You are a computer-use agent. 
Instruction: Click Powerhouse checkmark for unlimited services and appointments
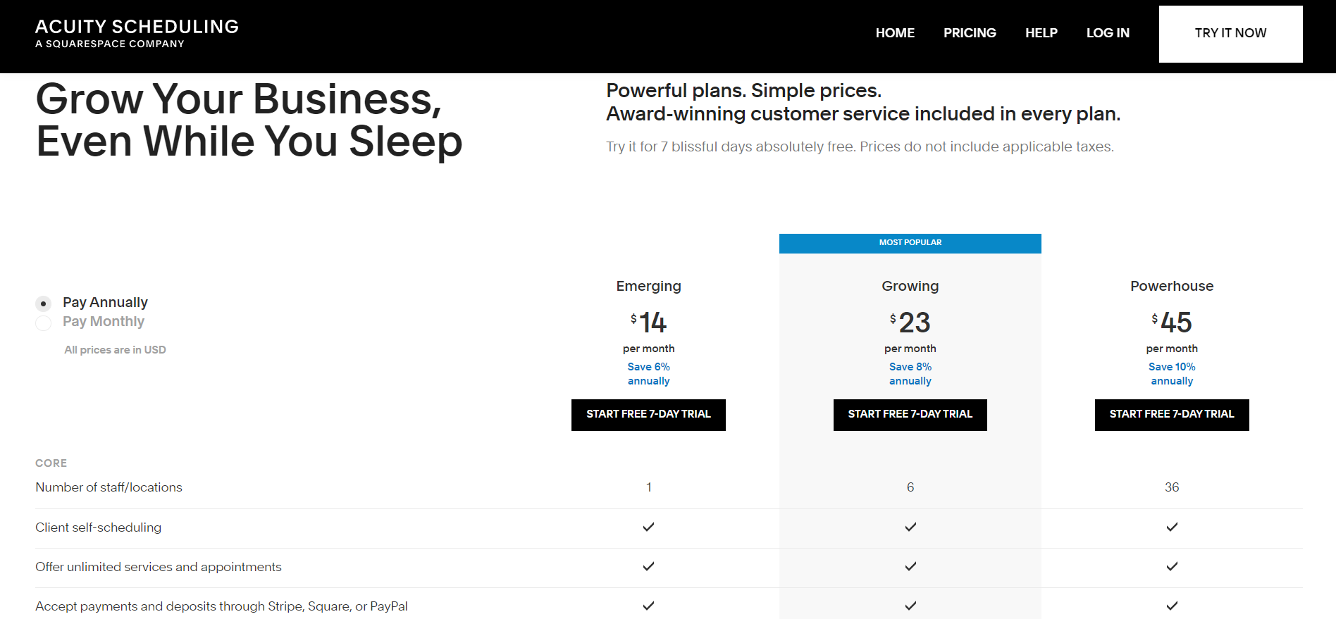pos(1172,566)
